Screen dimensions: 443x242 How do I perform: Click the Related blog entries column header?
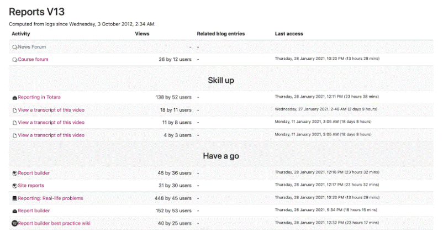click(220, 34)
